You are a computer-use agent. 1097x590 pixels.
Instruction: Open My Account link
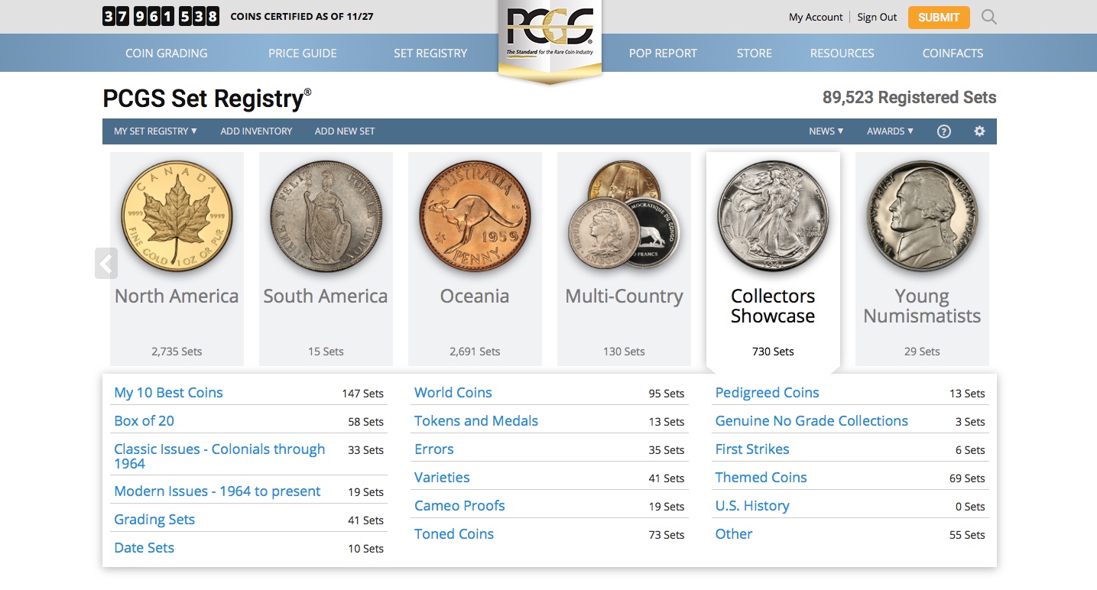[x=816, y=17]
